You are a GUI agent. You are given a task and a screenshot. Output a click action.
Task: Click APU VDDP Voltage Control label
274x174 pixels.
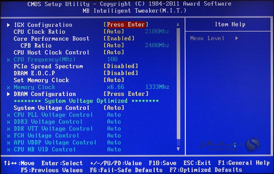pyautogui.click(x=55, y=142)
